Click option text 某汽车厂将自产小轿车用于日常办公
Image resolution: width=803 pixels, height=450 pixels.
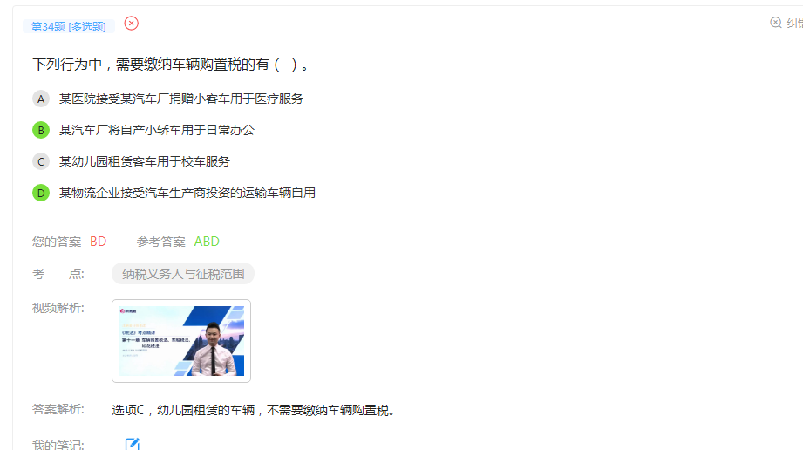[x=157, y=130]
